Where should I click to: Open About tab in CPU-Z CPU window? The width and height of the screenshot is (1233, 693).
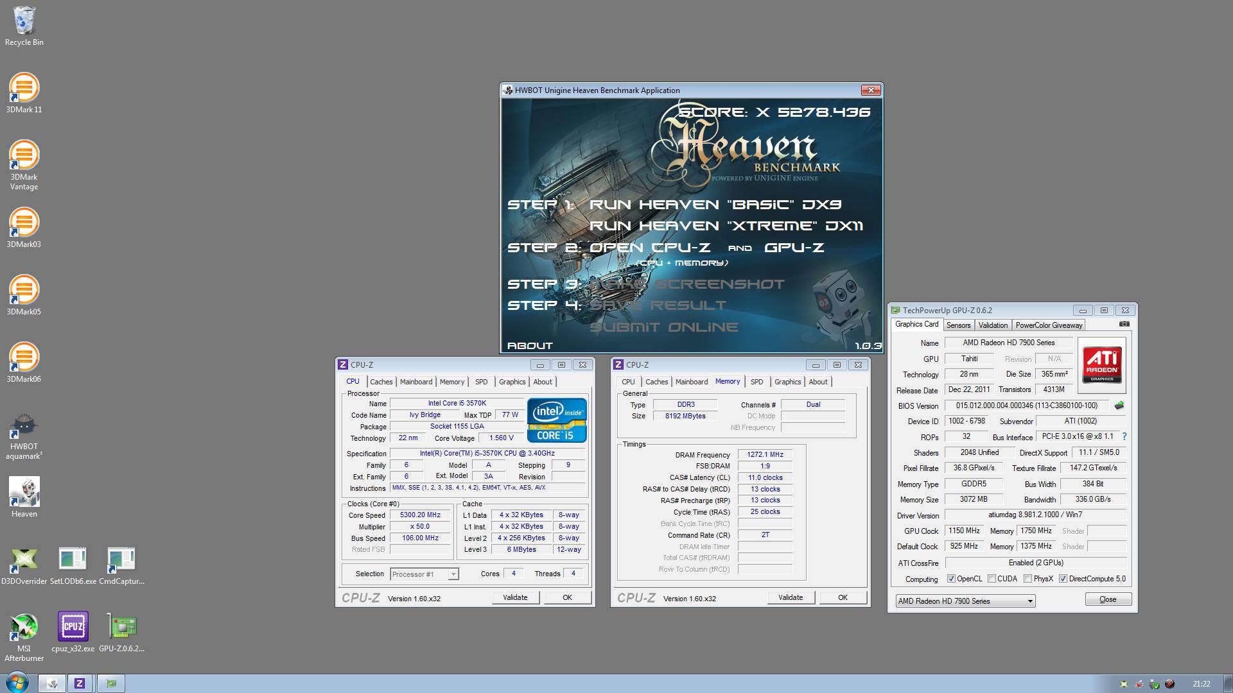[543, 382]
